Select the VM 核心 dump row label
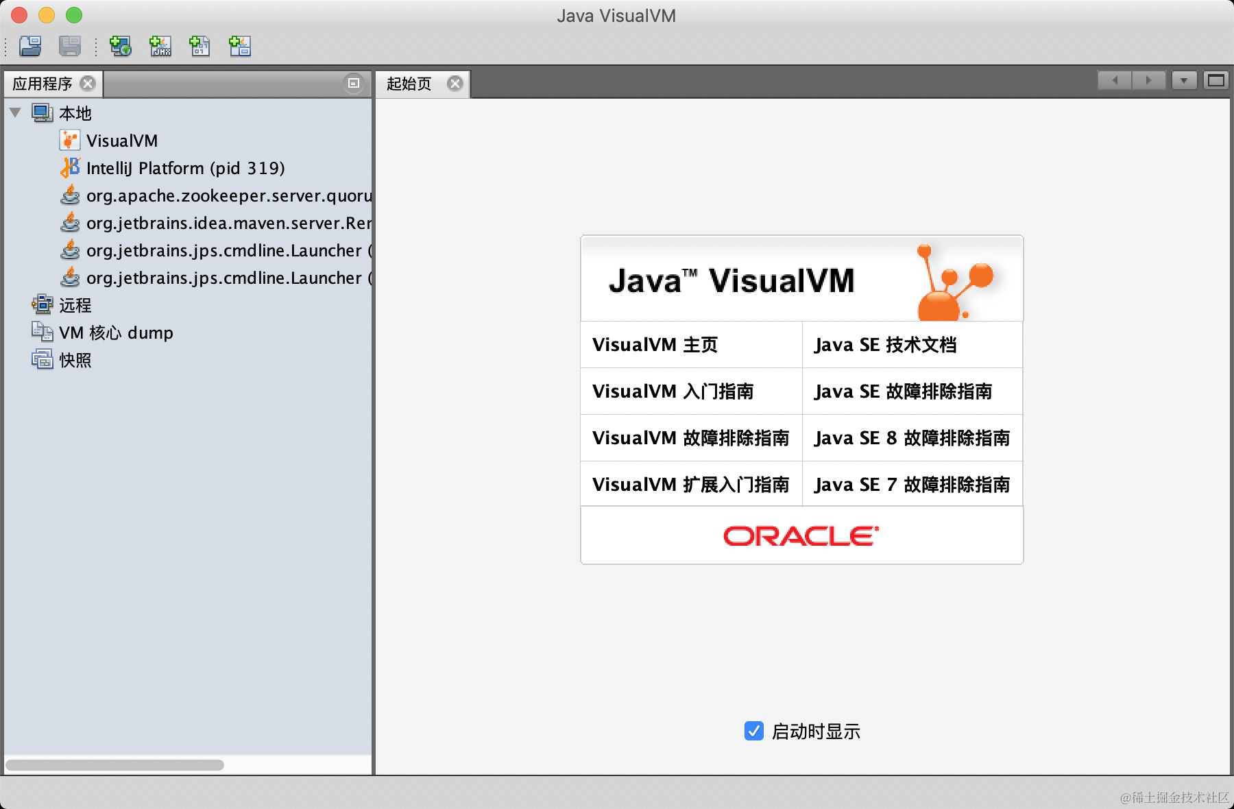 (116, 333)
